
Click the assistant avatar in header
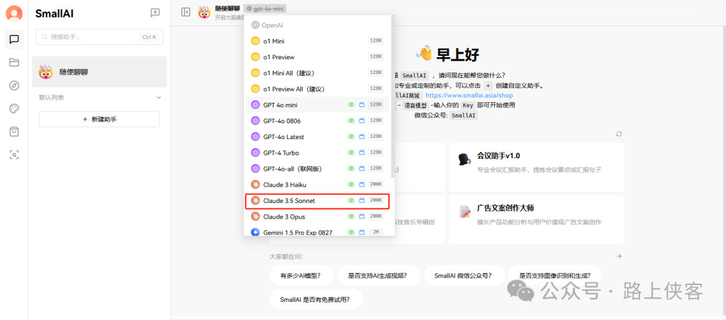coord(204,13)
